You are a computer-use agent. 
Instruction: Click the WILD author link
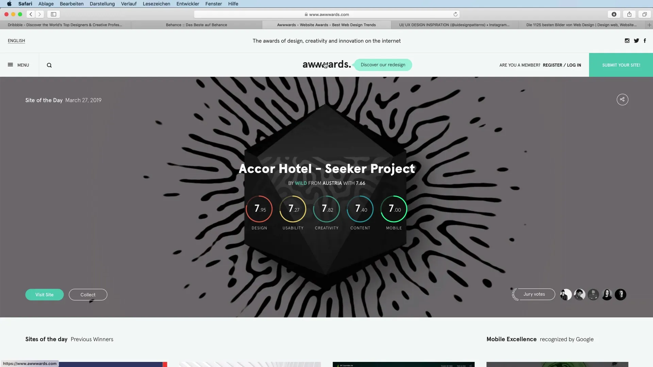coord(301,183)
